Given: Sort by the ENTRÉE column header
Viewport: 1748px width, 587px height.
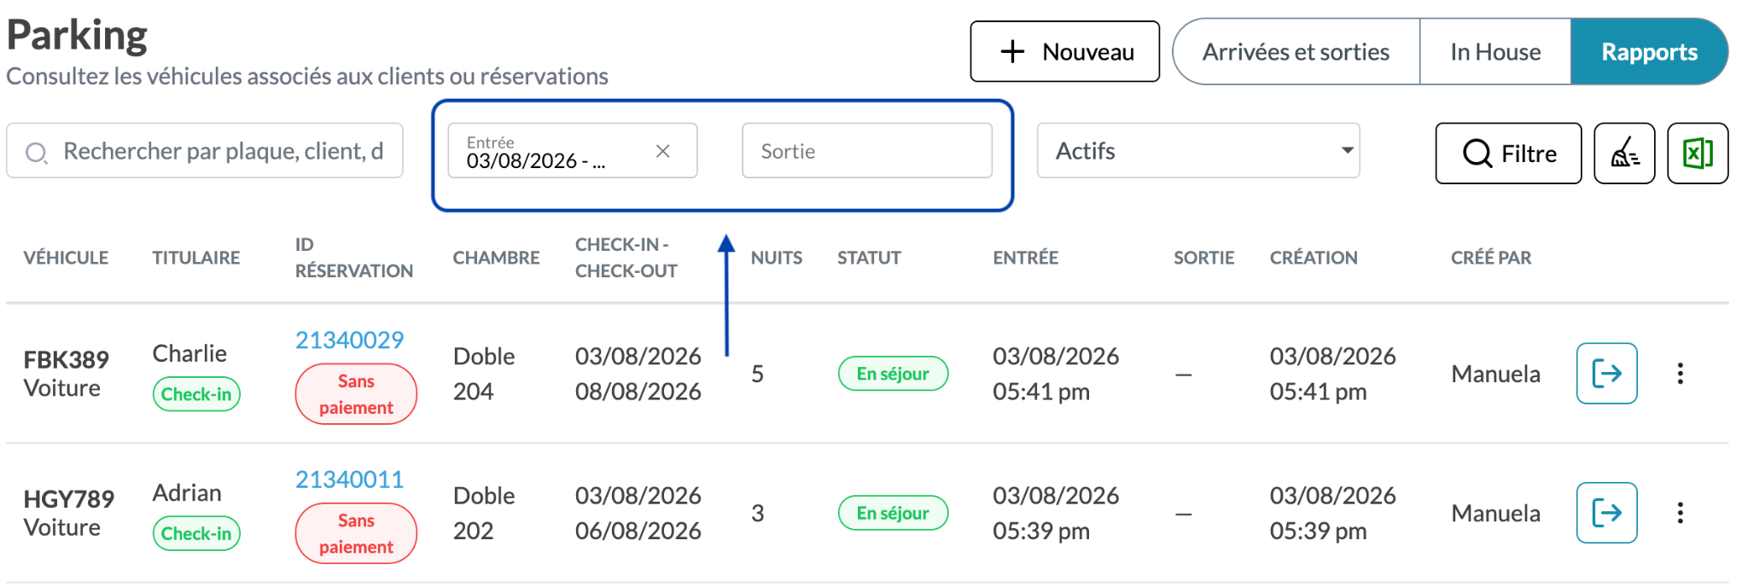Looking at the screenshot, I should coord(1025,258).
